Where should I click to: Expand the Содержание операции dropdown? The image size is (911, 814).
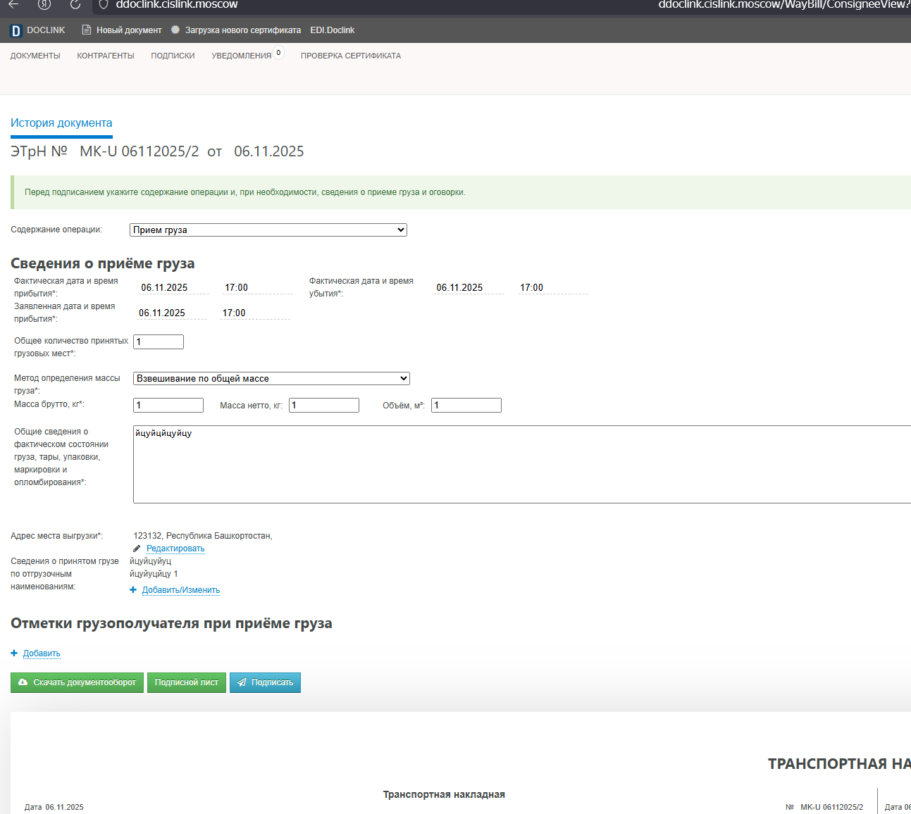click(268, 230)
